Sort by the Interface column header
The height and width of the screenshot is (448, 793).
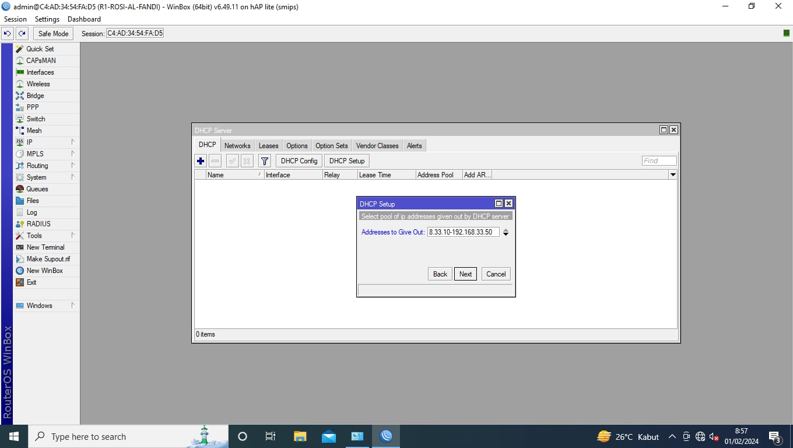(293, 175)
